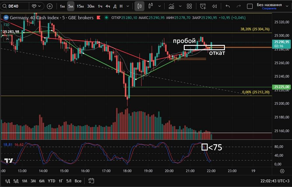Viewport: 292px width, 187px height.
Task: Undo the last chart action
Action: pos(228,6)
